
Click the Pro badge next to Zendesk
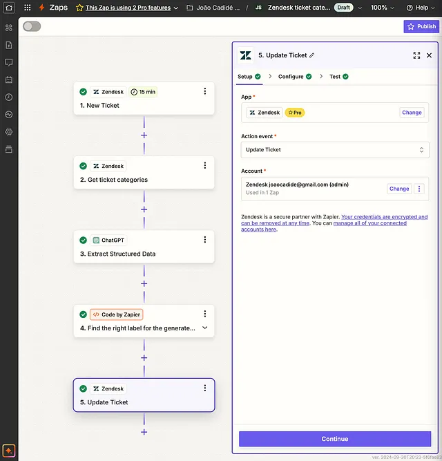[295, 113]
